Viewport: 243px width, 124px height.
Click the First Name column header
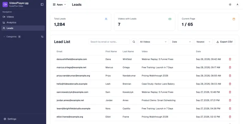click(111, 52)
